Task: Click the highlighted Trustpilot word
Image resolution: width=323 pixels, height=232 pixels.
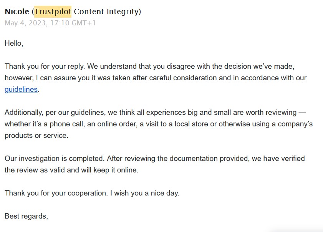Action: tap(53, 12)
